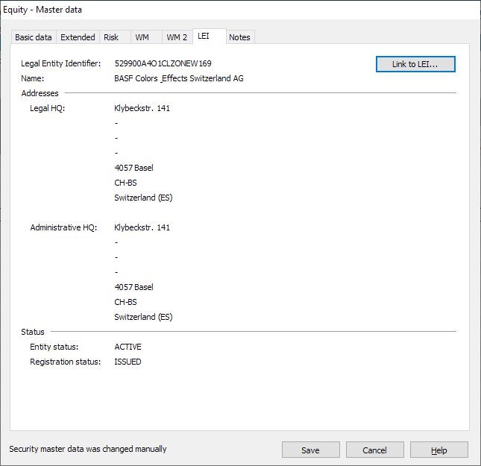This screenshot has width=481, height=466.
Task: Click the Administrative HQ region CH-BS
Action: [125, 302]
